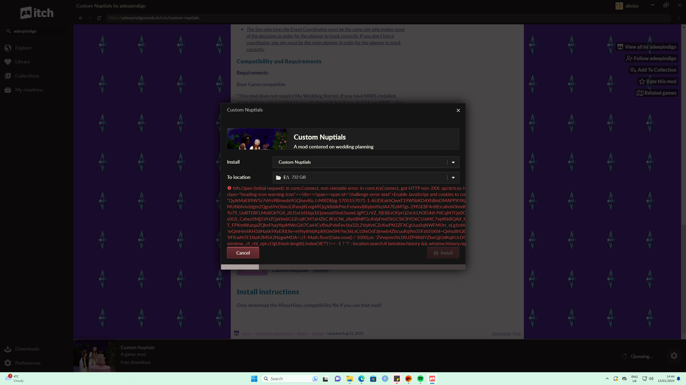Open Explore in the sidebar
This screenshot has height=385, width=686.
23,48
